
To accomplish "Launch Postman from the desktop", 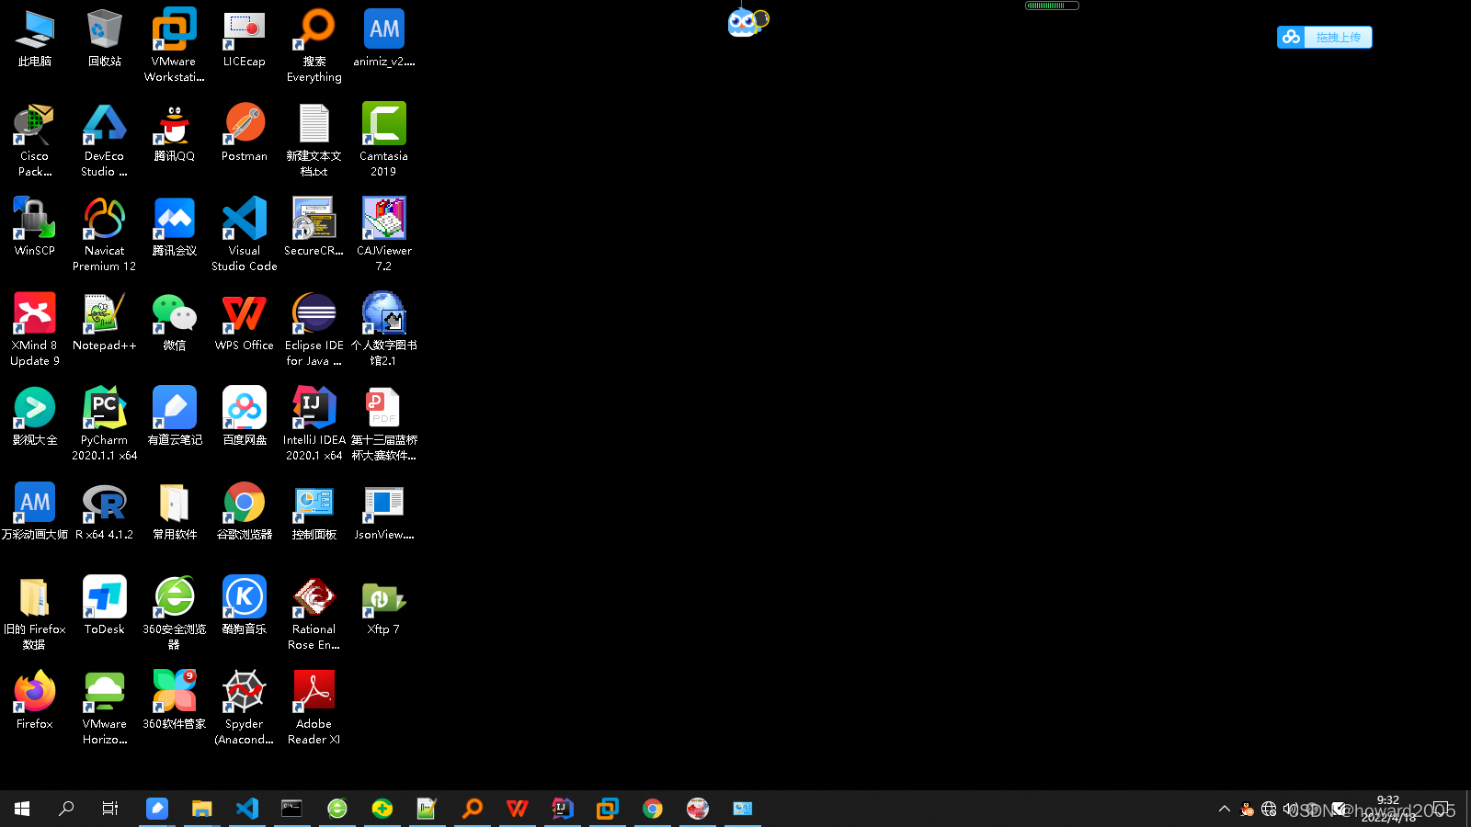I will [245, 131].
